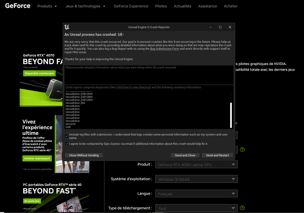
Task: Go to Pilotes in the navbar
Action: tap(161, 6)
